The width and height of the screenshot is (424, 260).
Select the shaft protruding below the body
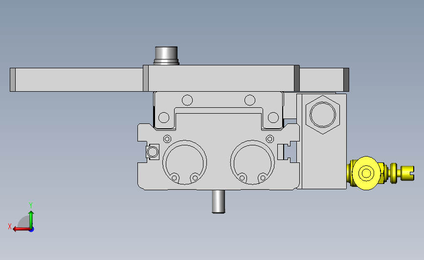[219, 201]
